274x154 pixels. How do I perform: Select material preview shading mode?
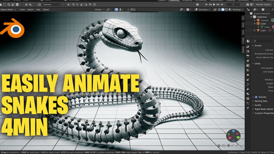226,10
